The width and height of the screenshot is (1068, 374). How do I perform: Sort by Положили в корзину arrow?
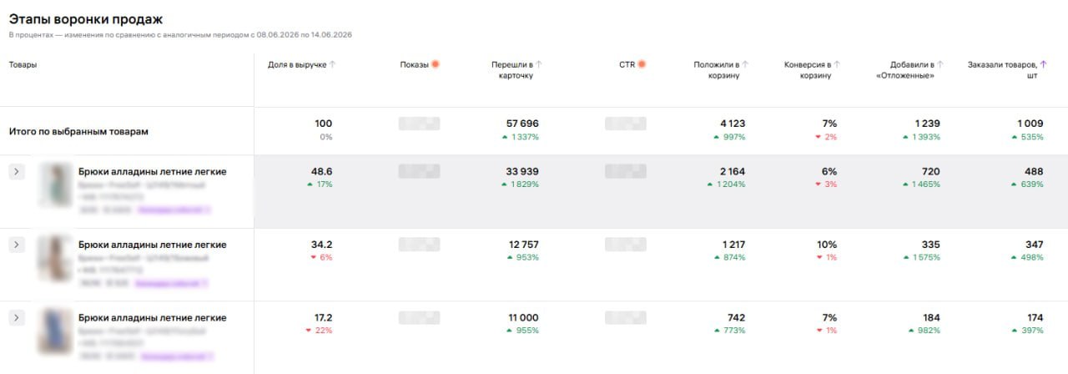[x=745, y=64]
